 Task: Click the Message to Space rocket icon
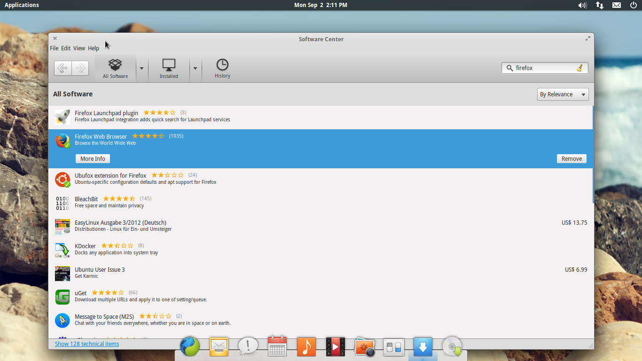pyautogui.click(x=63, y=321)
